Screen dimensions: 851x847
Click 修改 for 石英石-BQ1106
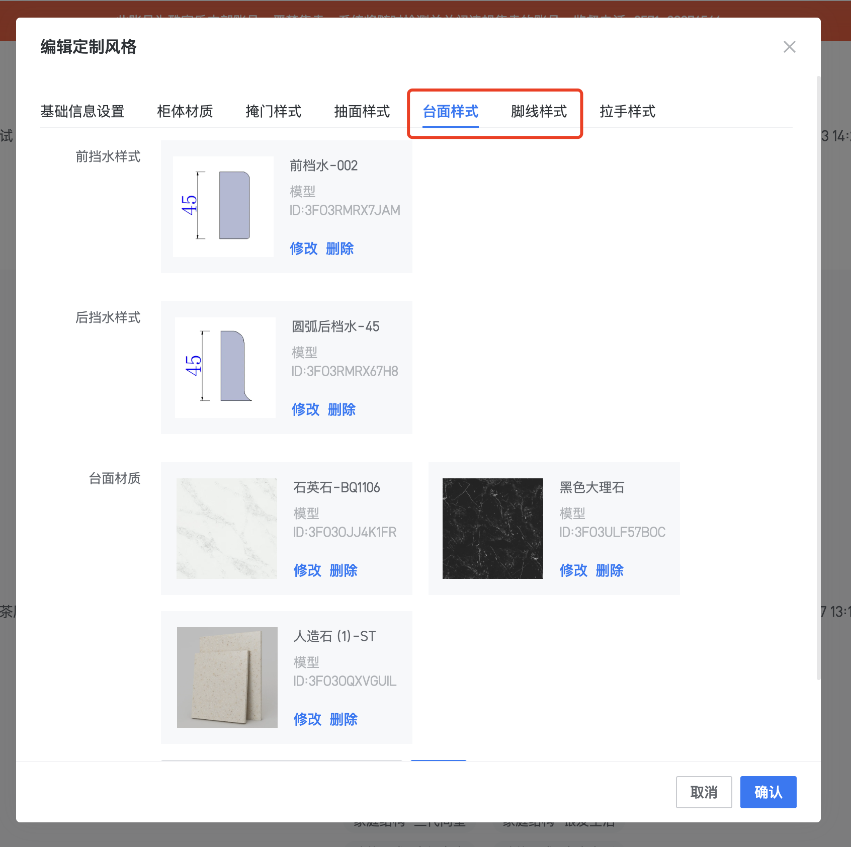coord(307,570)
